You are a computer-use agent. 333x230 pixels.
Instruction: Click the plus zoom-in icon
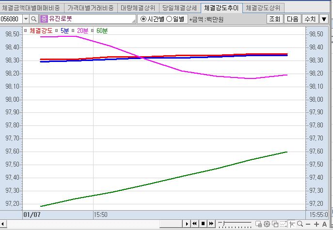point(317,224)
